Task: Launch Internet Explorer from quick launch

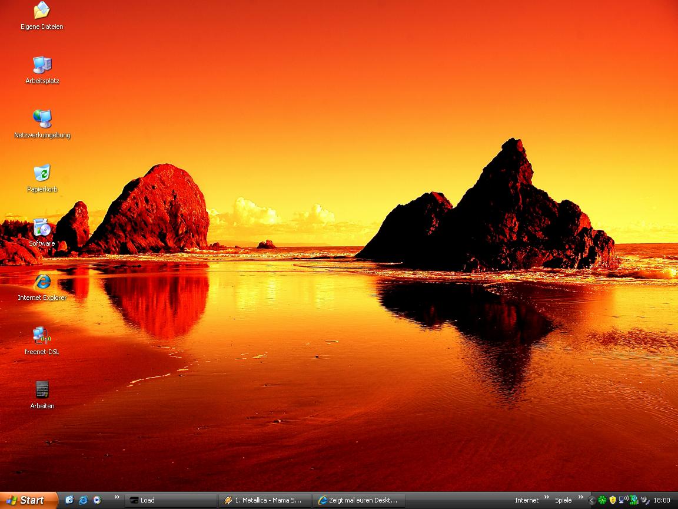Action: (83, 500)
